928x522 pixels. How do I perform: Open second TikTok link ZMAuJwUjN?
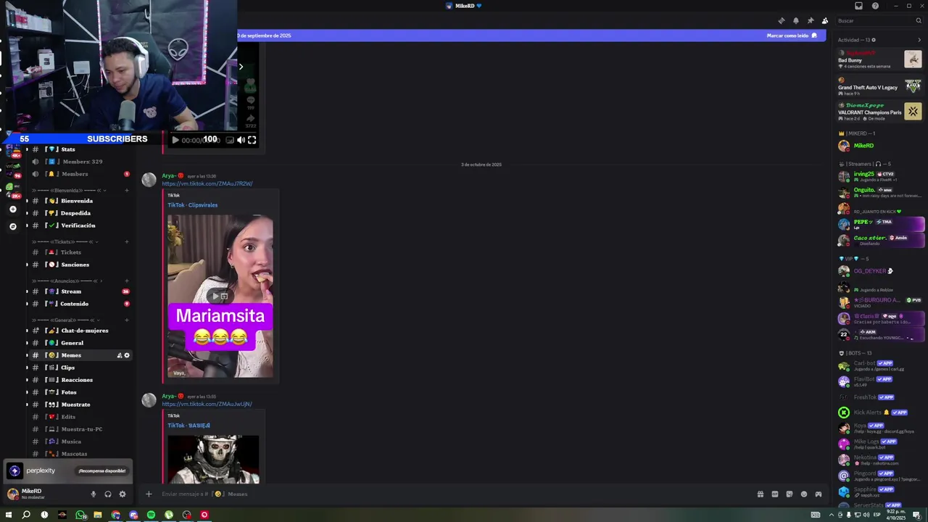(207, 404)
